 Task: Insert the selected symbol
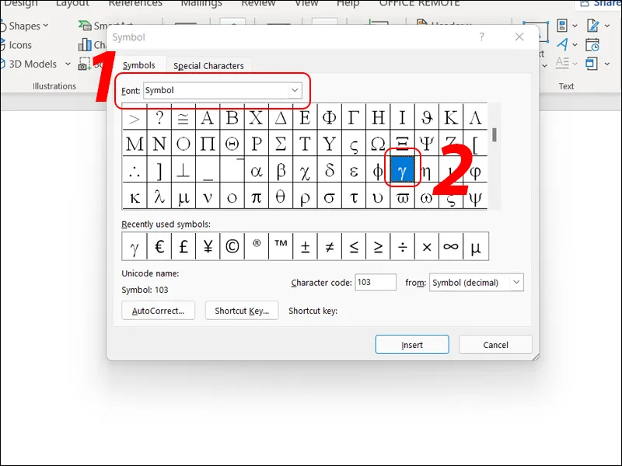tap(412, 345)
